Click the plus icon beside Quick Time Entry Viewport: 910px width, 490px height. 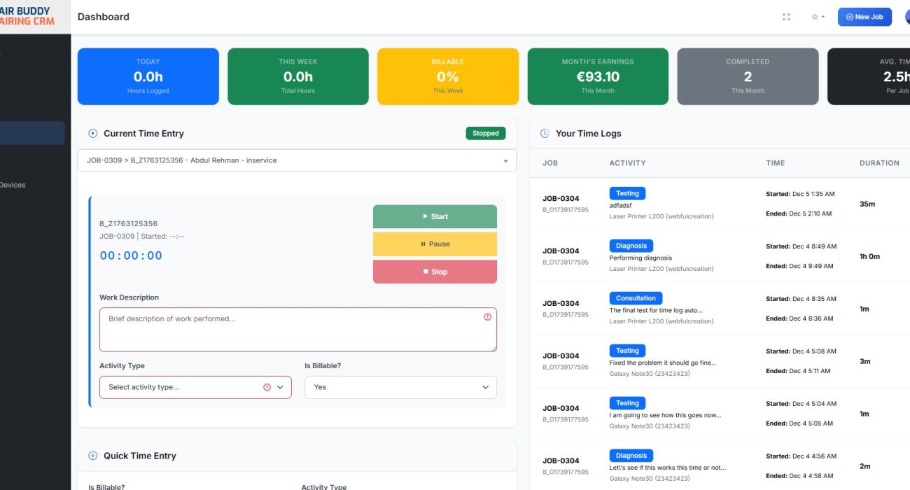[x=93, y=456]
